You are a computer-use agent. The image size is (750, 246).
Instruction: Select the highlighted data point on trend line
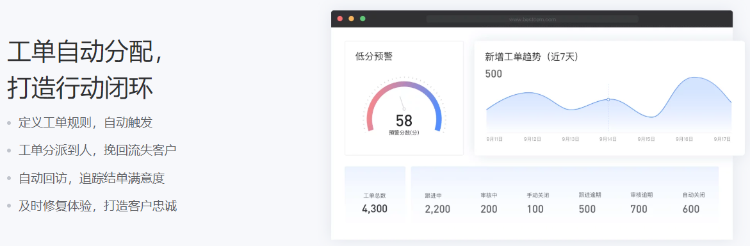608,99
